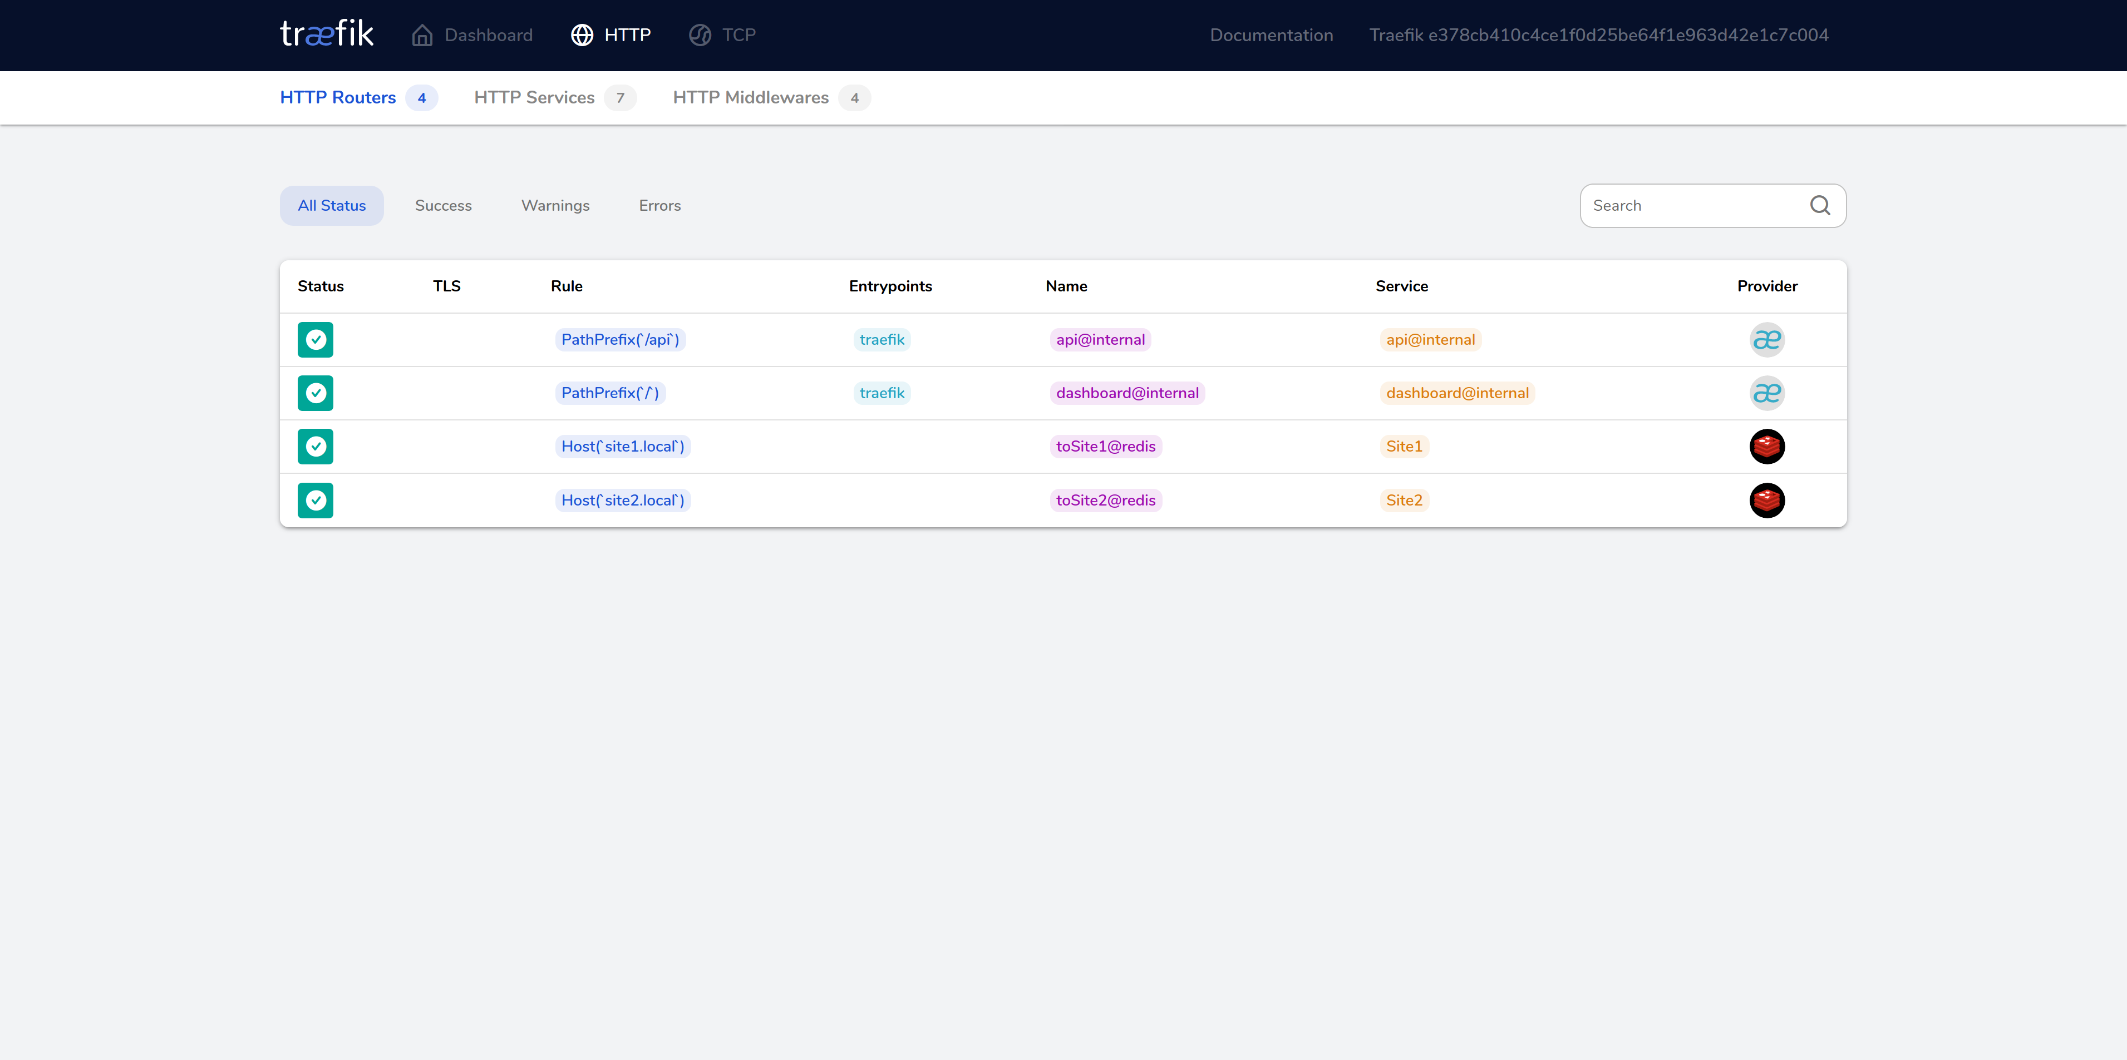Click the Traefik logo
The height and width of the screenshot is (1060, 2127).
[x=326, y=34]
